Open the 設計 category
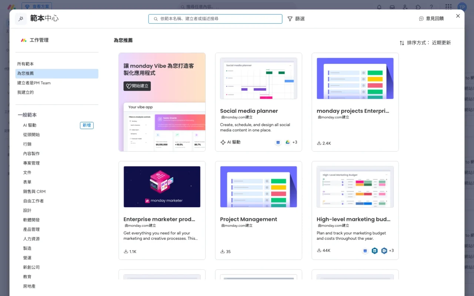Screen dimensions: 474x296 click(x=27, y=211)
